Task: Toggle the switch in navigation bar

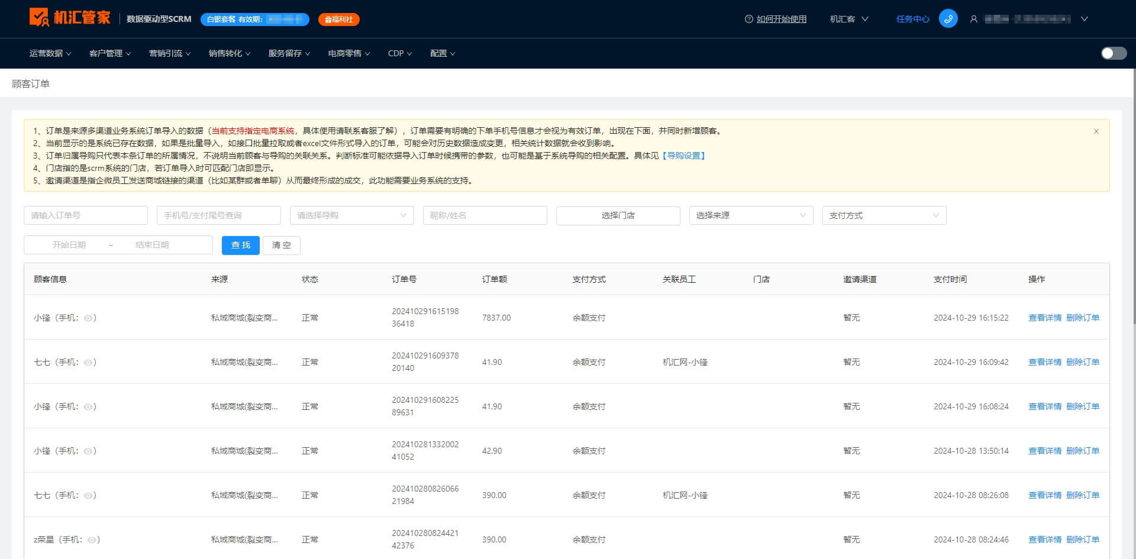Action: pyautogui.click(x=1114, y=53)
